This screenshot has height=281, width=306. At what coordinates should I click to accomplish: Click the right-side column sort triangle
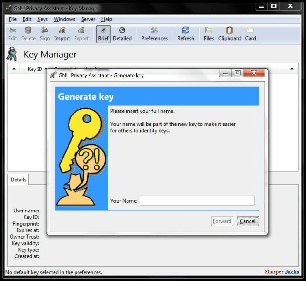click(292, 69)
